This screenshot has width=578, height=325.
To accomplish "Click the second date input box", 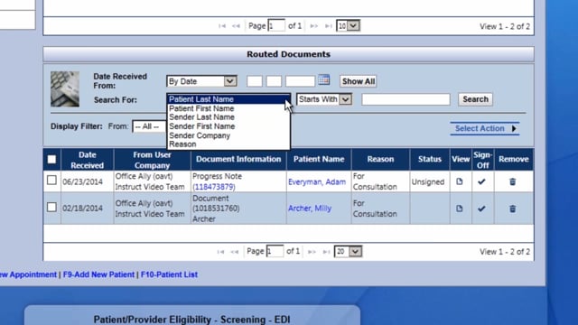I will [274, 81].
